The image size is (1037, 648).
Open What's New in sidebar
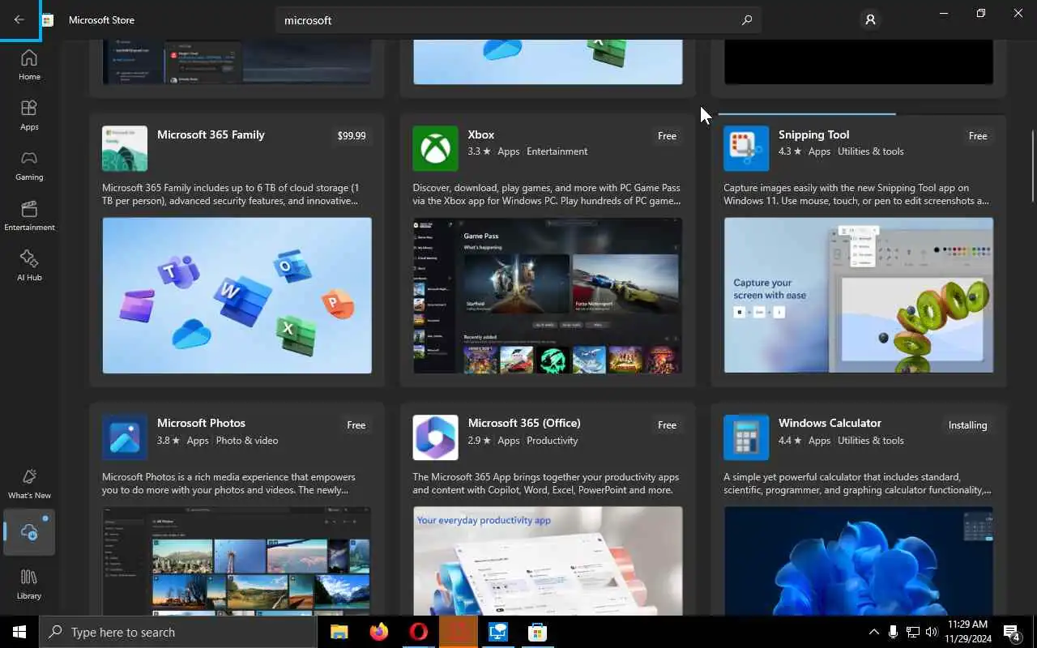pyautogui.click(x=29, y=484)
